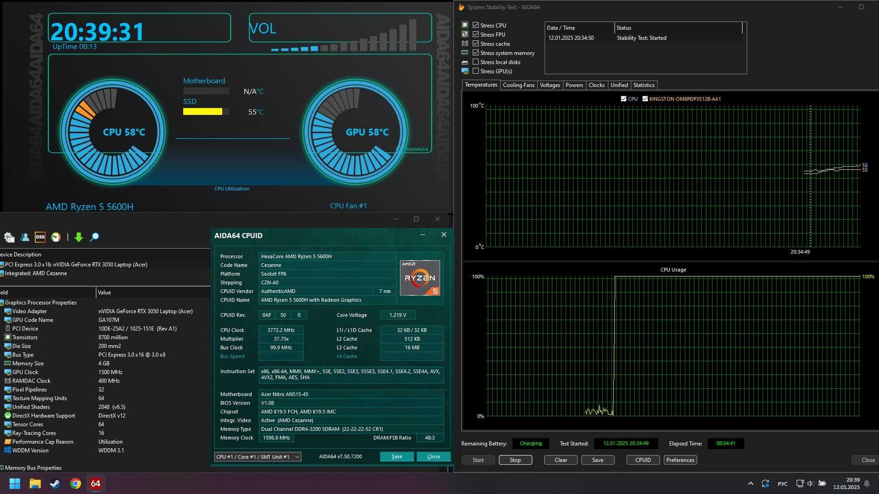Open the CPU #1 / Core #1 dropdown
This screenshot has height=494, width=879.
(257, 456)
